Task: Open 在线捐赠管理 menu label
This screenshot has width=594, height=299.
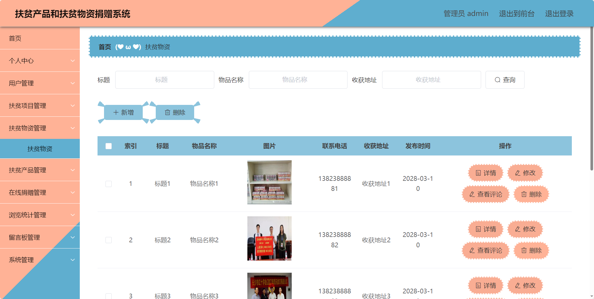Action: [x=27, y=192]
